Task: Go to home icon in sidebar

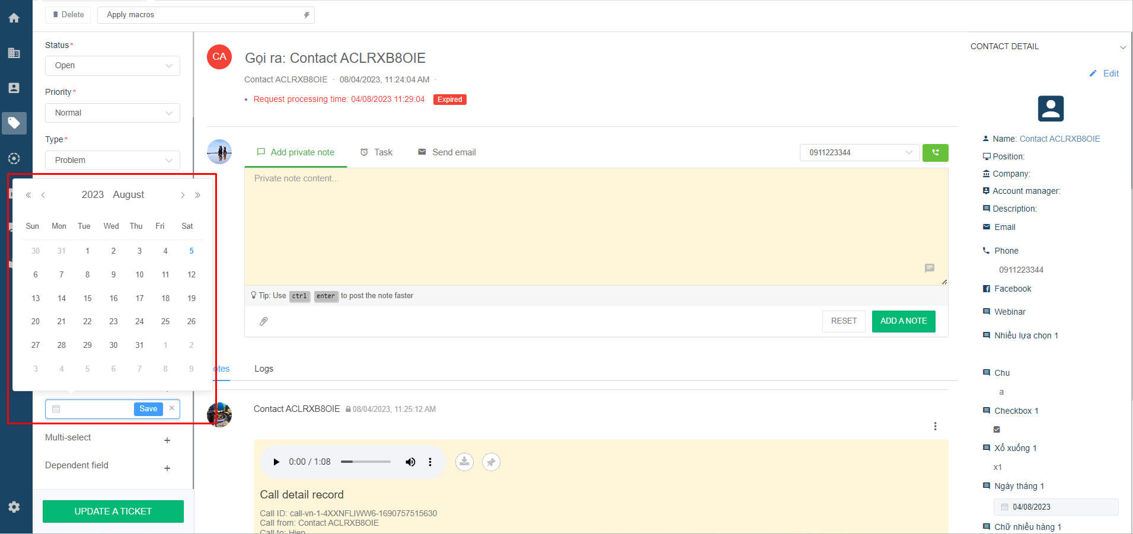Action: (14, 18)
